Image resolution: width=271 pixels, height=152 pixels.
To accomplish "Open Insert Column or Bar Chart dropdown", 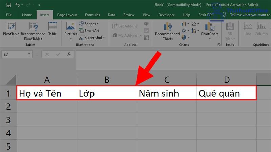I will pyautogui.click(x=185, y=24).
